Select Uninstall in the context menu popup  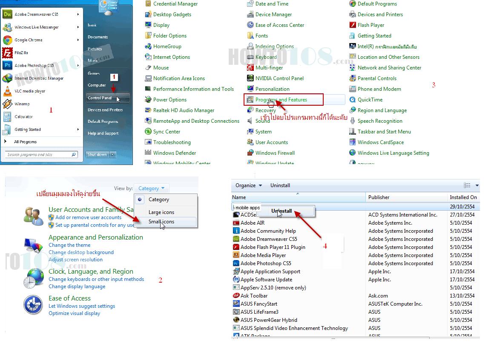coord(281,211)
